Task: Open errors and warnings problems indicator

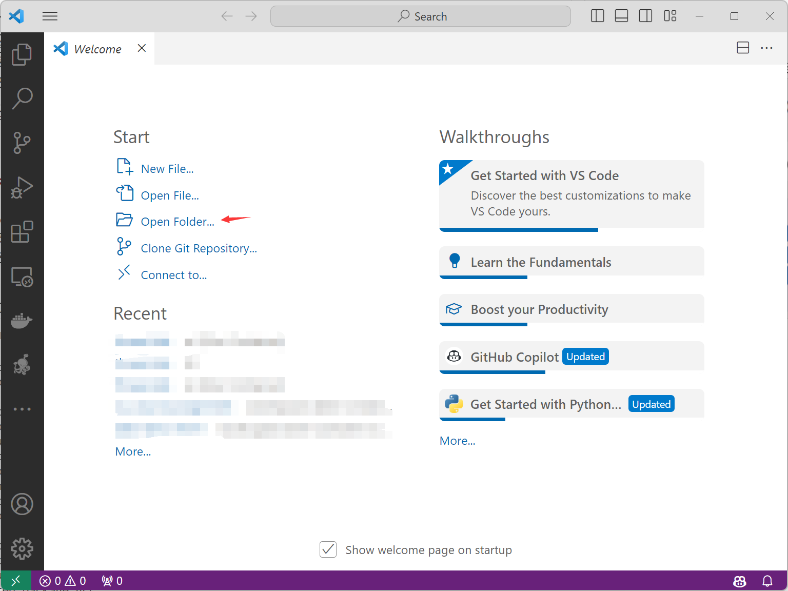Action: click(63, 581)
